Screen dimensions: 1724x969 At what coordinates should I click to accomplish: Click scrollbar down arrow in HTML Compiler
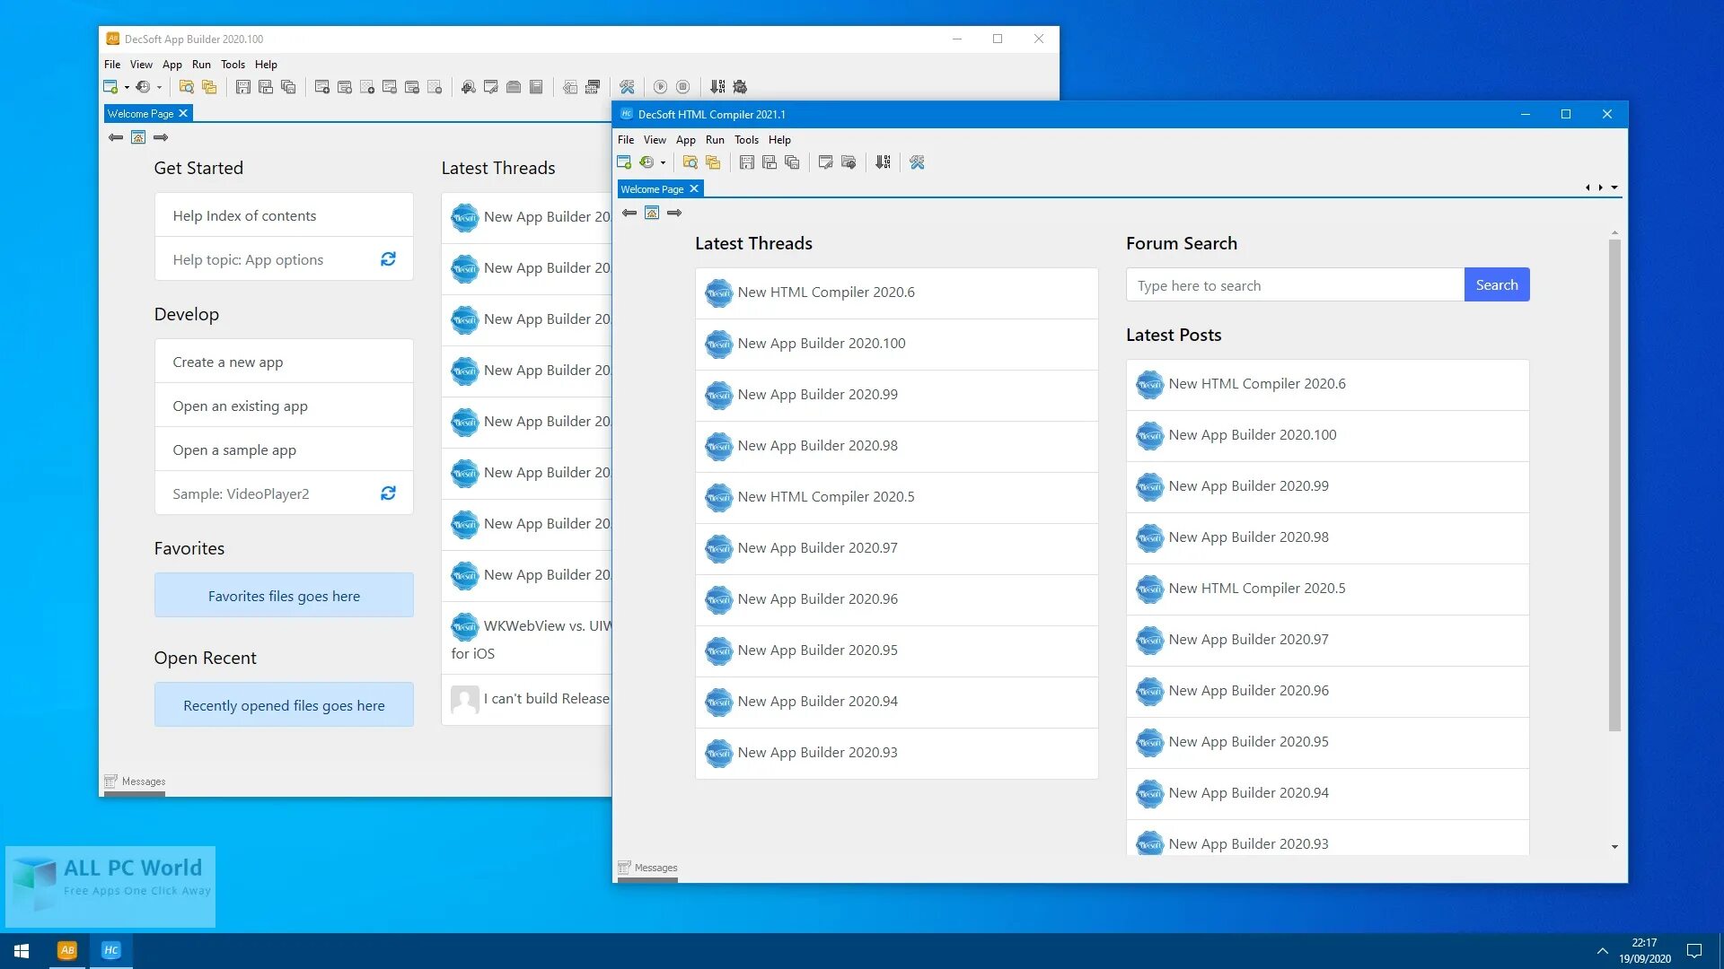pyautogui.click(x=1614, y=846)
